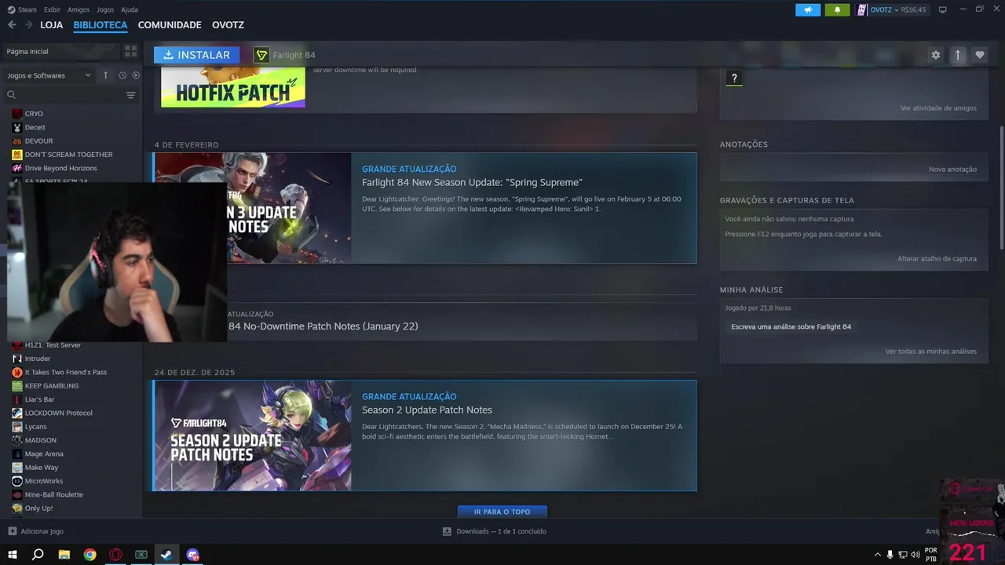
Task: Go back with the left arrow
Action: (x=12, y=25)
